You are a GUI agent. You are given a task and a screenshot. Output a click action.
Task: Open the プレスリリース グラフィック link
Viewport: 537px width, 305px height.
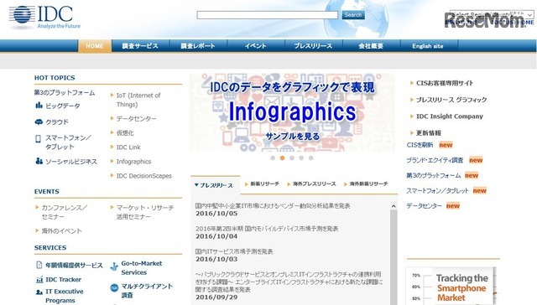click(451, 100)
